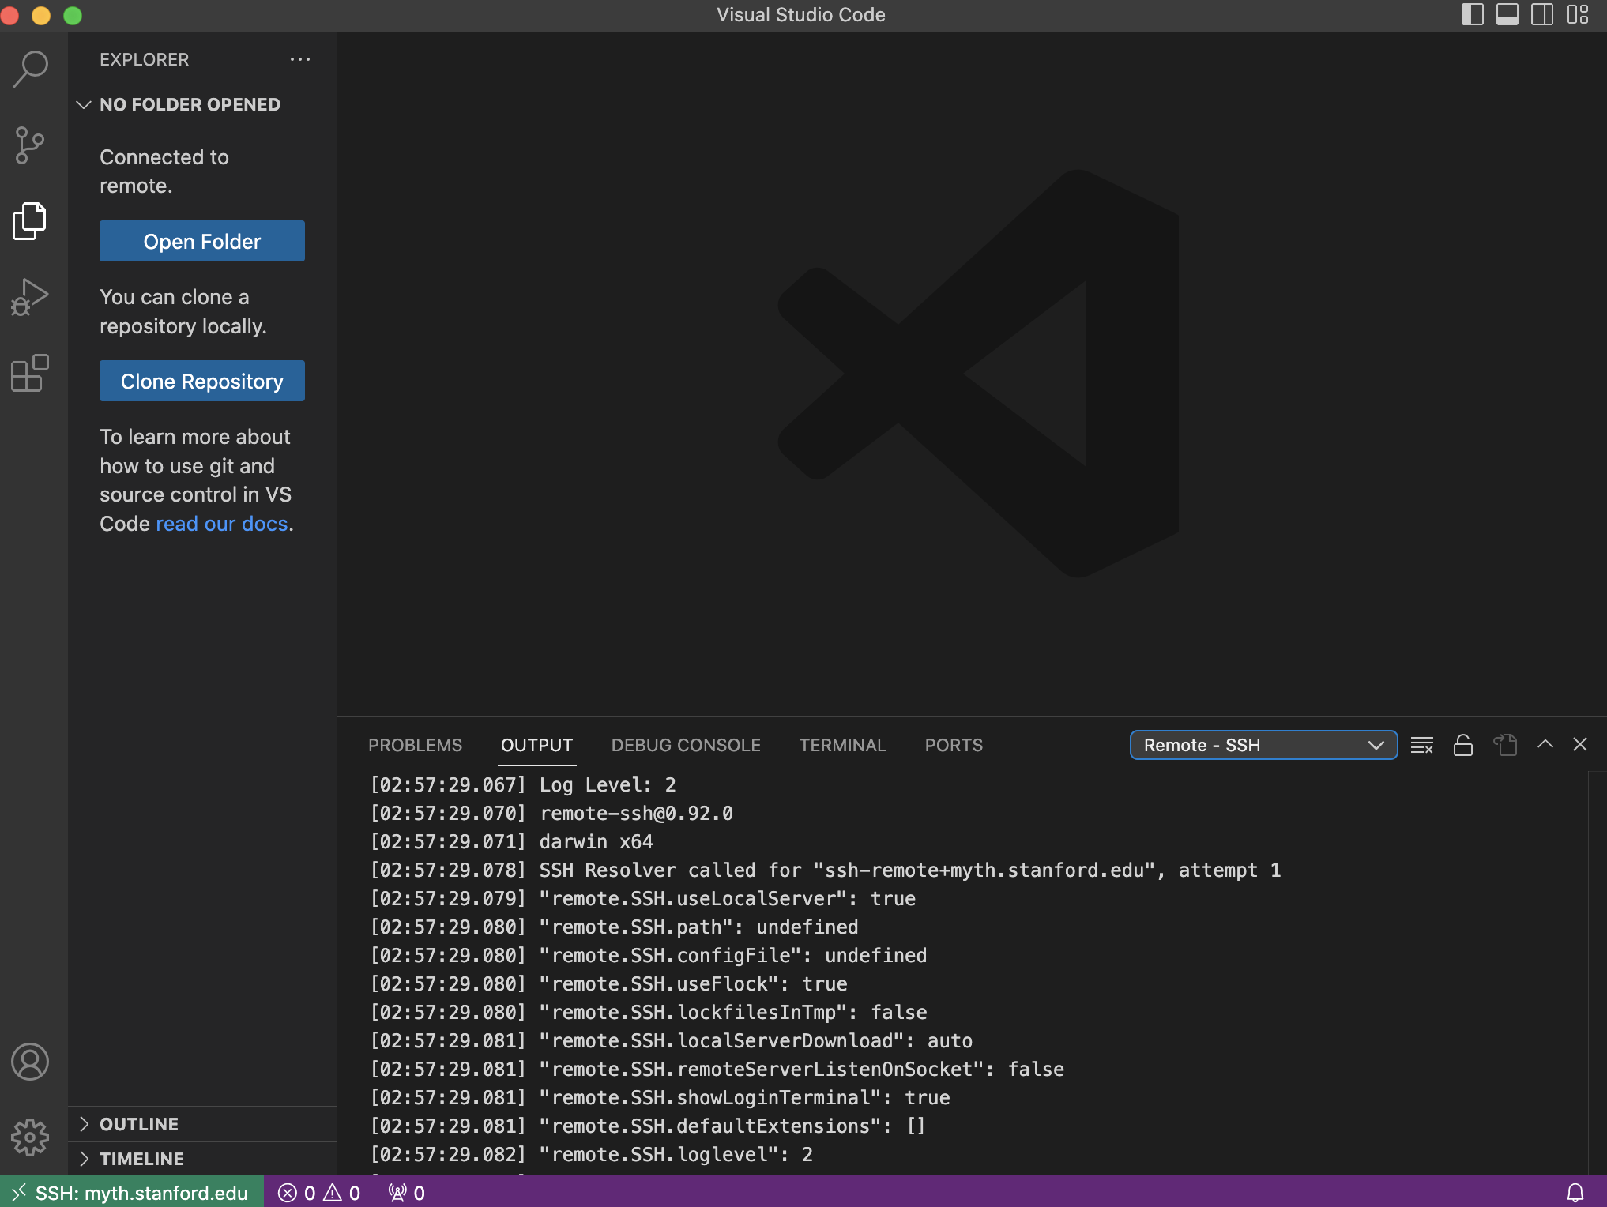The height and width of the screenshot is (1207, 1607).
Task: Switch to the Debug Console tab
Action: (686, 745)
